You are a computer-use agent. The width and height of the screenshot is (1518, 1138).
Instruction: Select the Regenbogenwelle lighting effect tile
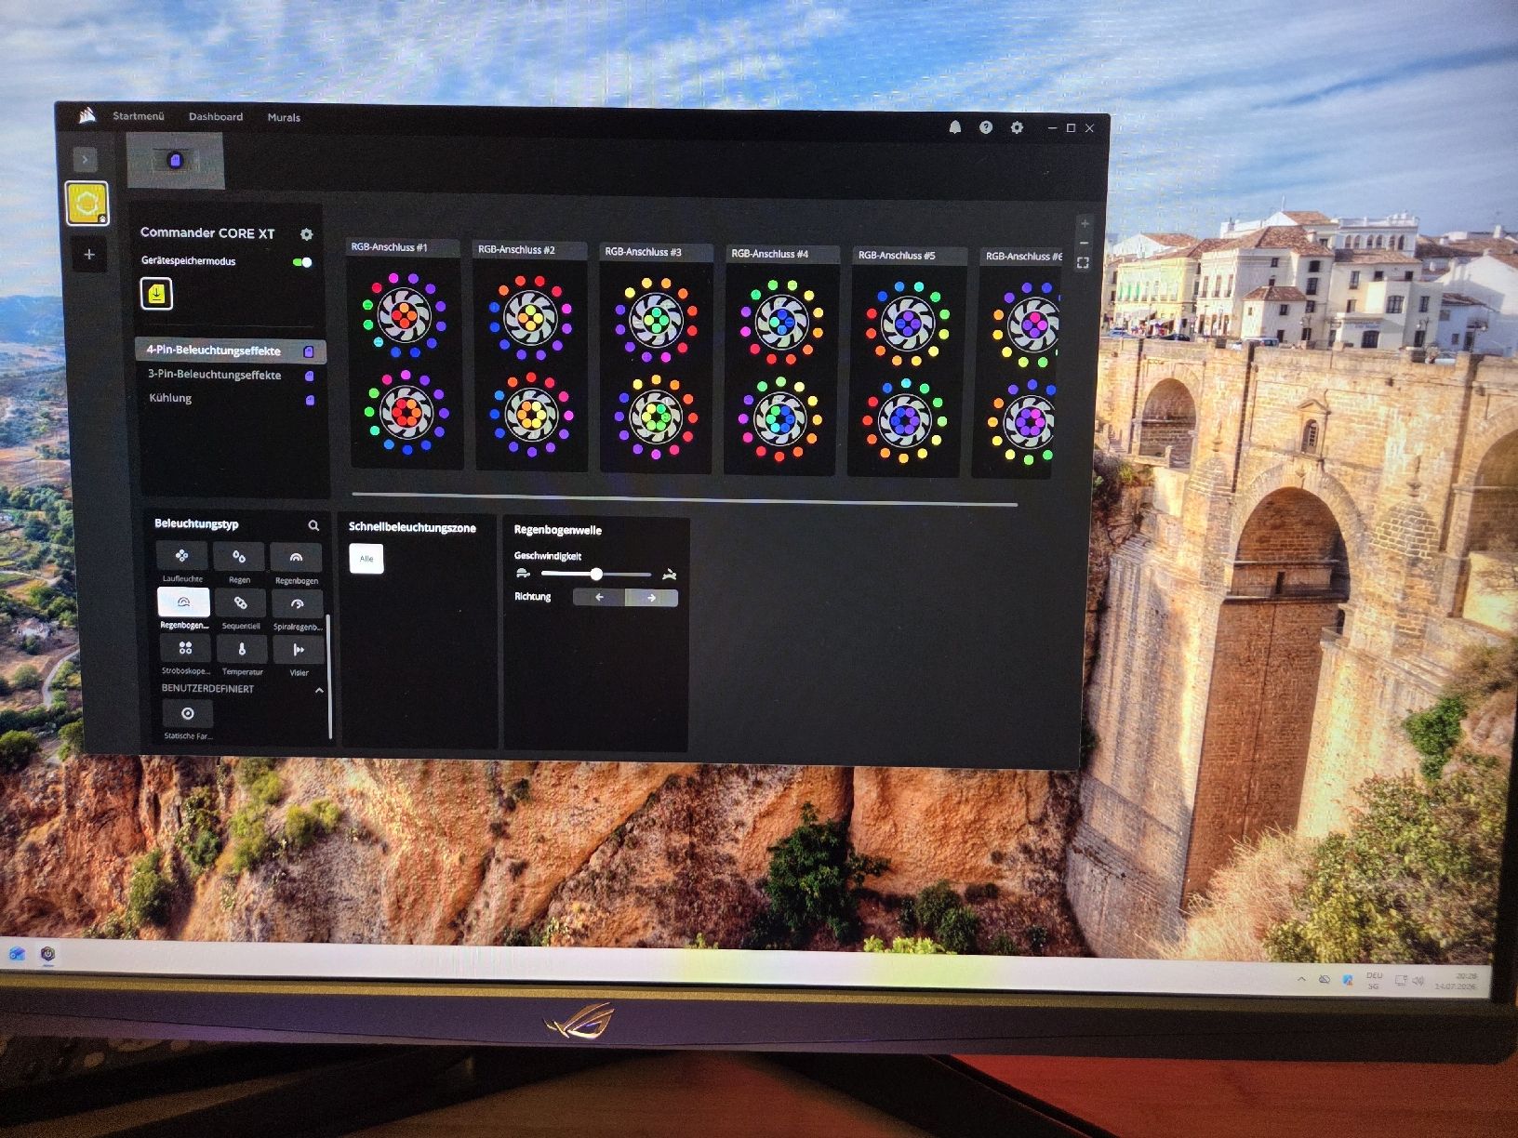tap(183, 602)
